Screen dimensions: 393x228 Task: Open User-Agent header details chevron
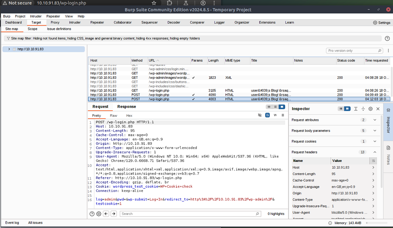tap(373, 213)
